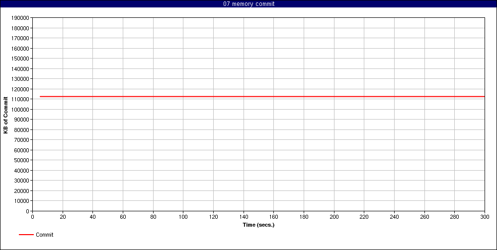Click x-axis tick label 220

(364, 217)
